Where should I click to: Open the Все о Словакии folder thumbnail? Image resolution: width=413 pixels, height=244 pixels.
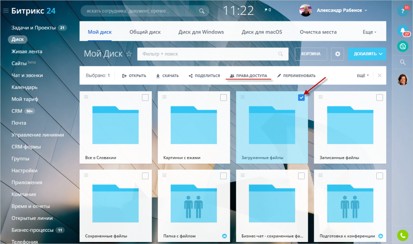pyautogui.click(x=115, y=125)
